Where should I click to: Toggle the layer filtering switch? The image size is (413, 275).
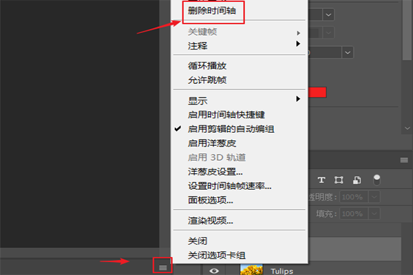(x=377, y=180)
